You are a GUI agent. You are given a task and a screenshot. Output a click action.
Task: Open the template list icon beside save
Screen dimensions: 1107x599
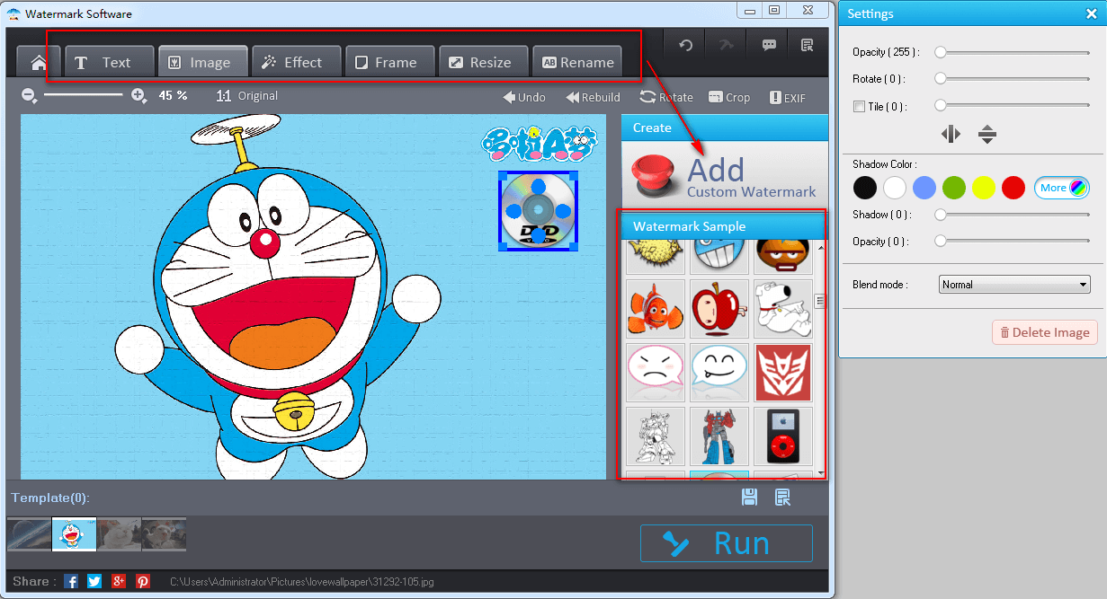pyautogui.click(x=782, y=497)
